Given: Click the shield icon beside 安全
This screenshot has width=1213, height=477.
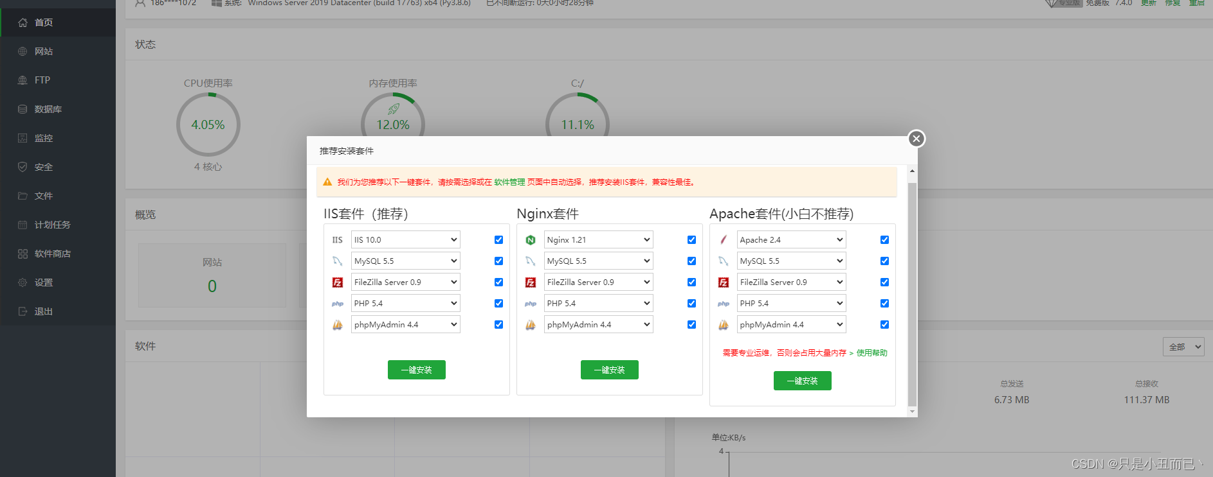Looking at the screenshot, I should [23, 167].
